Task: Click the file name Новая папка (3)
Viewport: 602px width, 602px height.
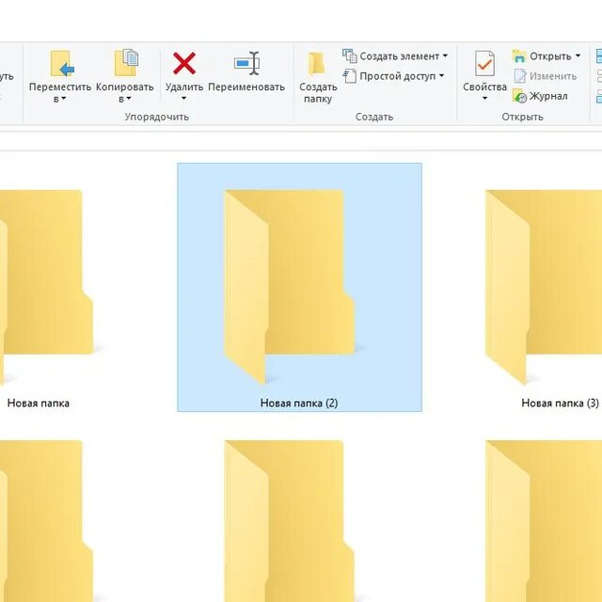Action: pyautogui.click(x=561, y=404)
